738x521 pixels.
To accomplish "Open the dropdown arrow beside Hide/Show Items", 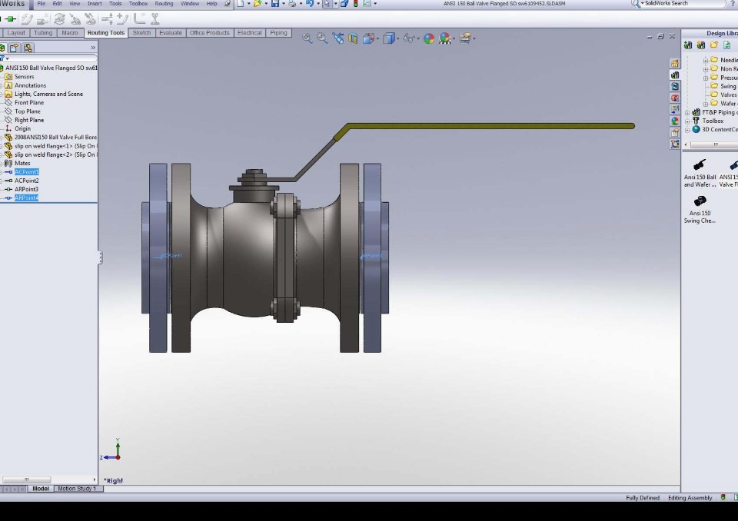I will pyautogui.click(x=418, y=38).
